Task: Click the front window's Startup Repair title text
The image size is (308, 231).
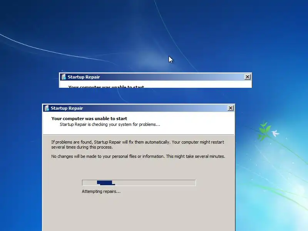Action: [67, 108]
